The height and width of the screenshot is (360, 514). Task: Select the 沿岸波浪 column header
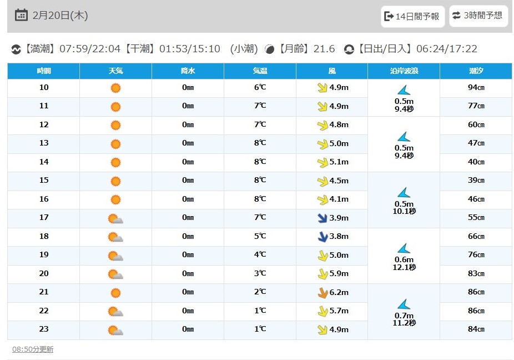[404, 71]
